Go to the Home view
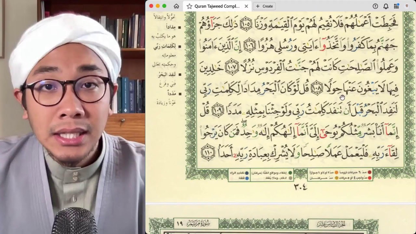This screenshot has height=234, width=416. pyautogui.click(x=176, y=6)
